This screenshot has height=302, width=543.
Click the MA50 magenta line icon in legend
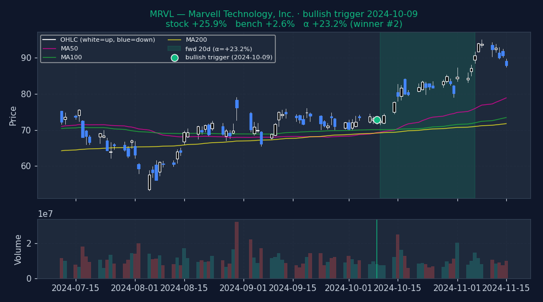[49, 49]
